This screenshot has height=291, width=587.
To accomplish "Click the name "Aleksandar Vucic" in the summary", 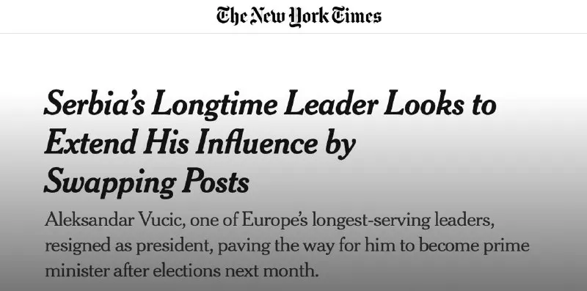I will (115, 220).
